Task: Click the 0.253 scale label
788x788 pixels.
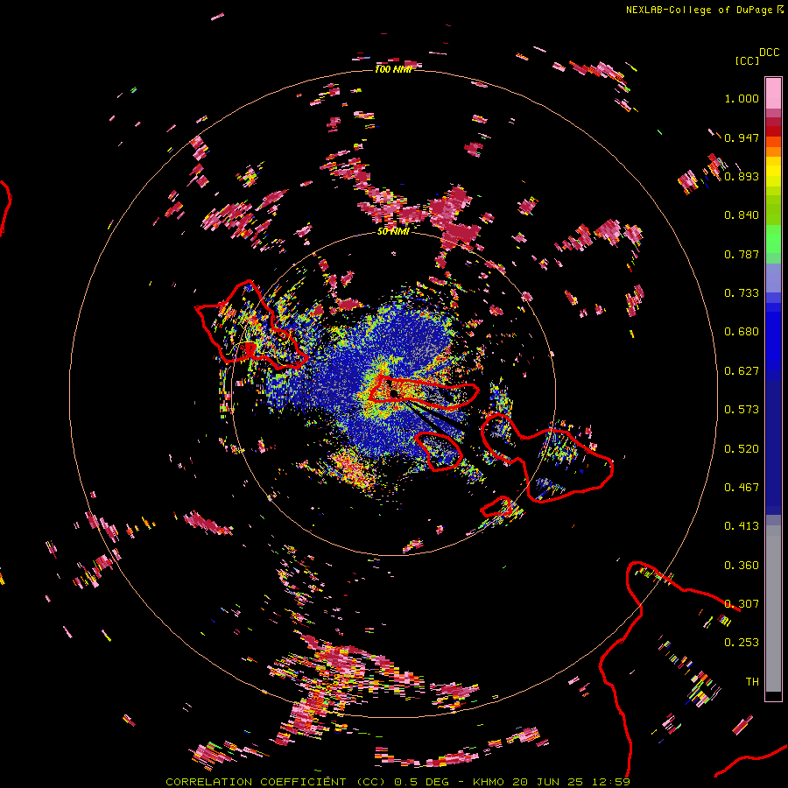Action: click(742, 643)
